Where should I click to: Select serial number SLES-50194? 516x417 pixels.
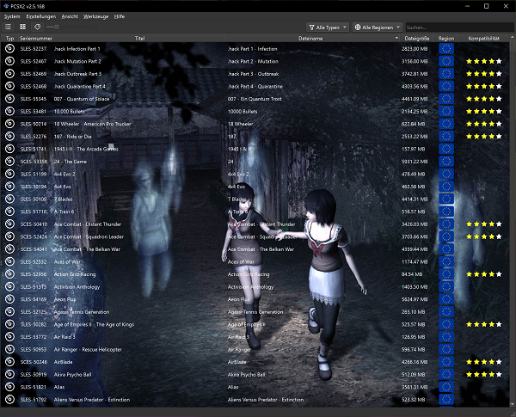click(34, 187)
